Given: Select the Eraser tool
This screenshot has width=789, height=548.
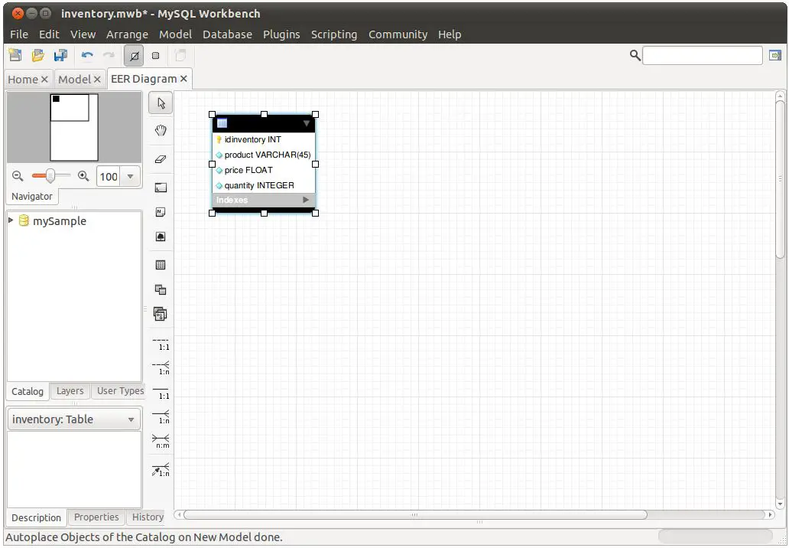Looking at the screenshot, I should pyautogui.click(x=161, y=159).
